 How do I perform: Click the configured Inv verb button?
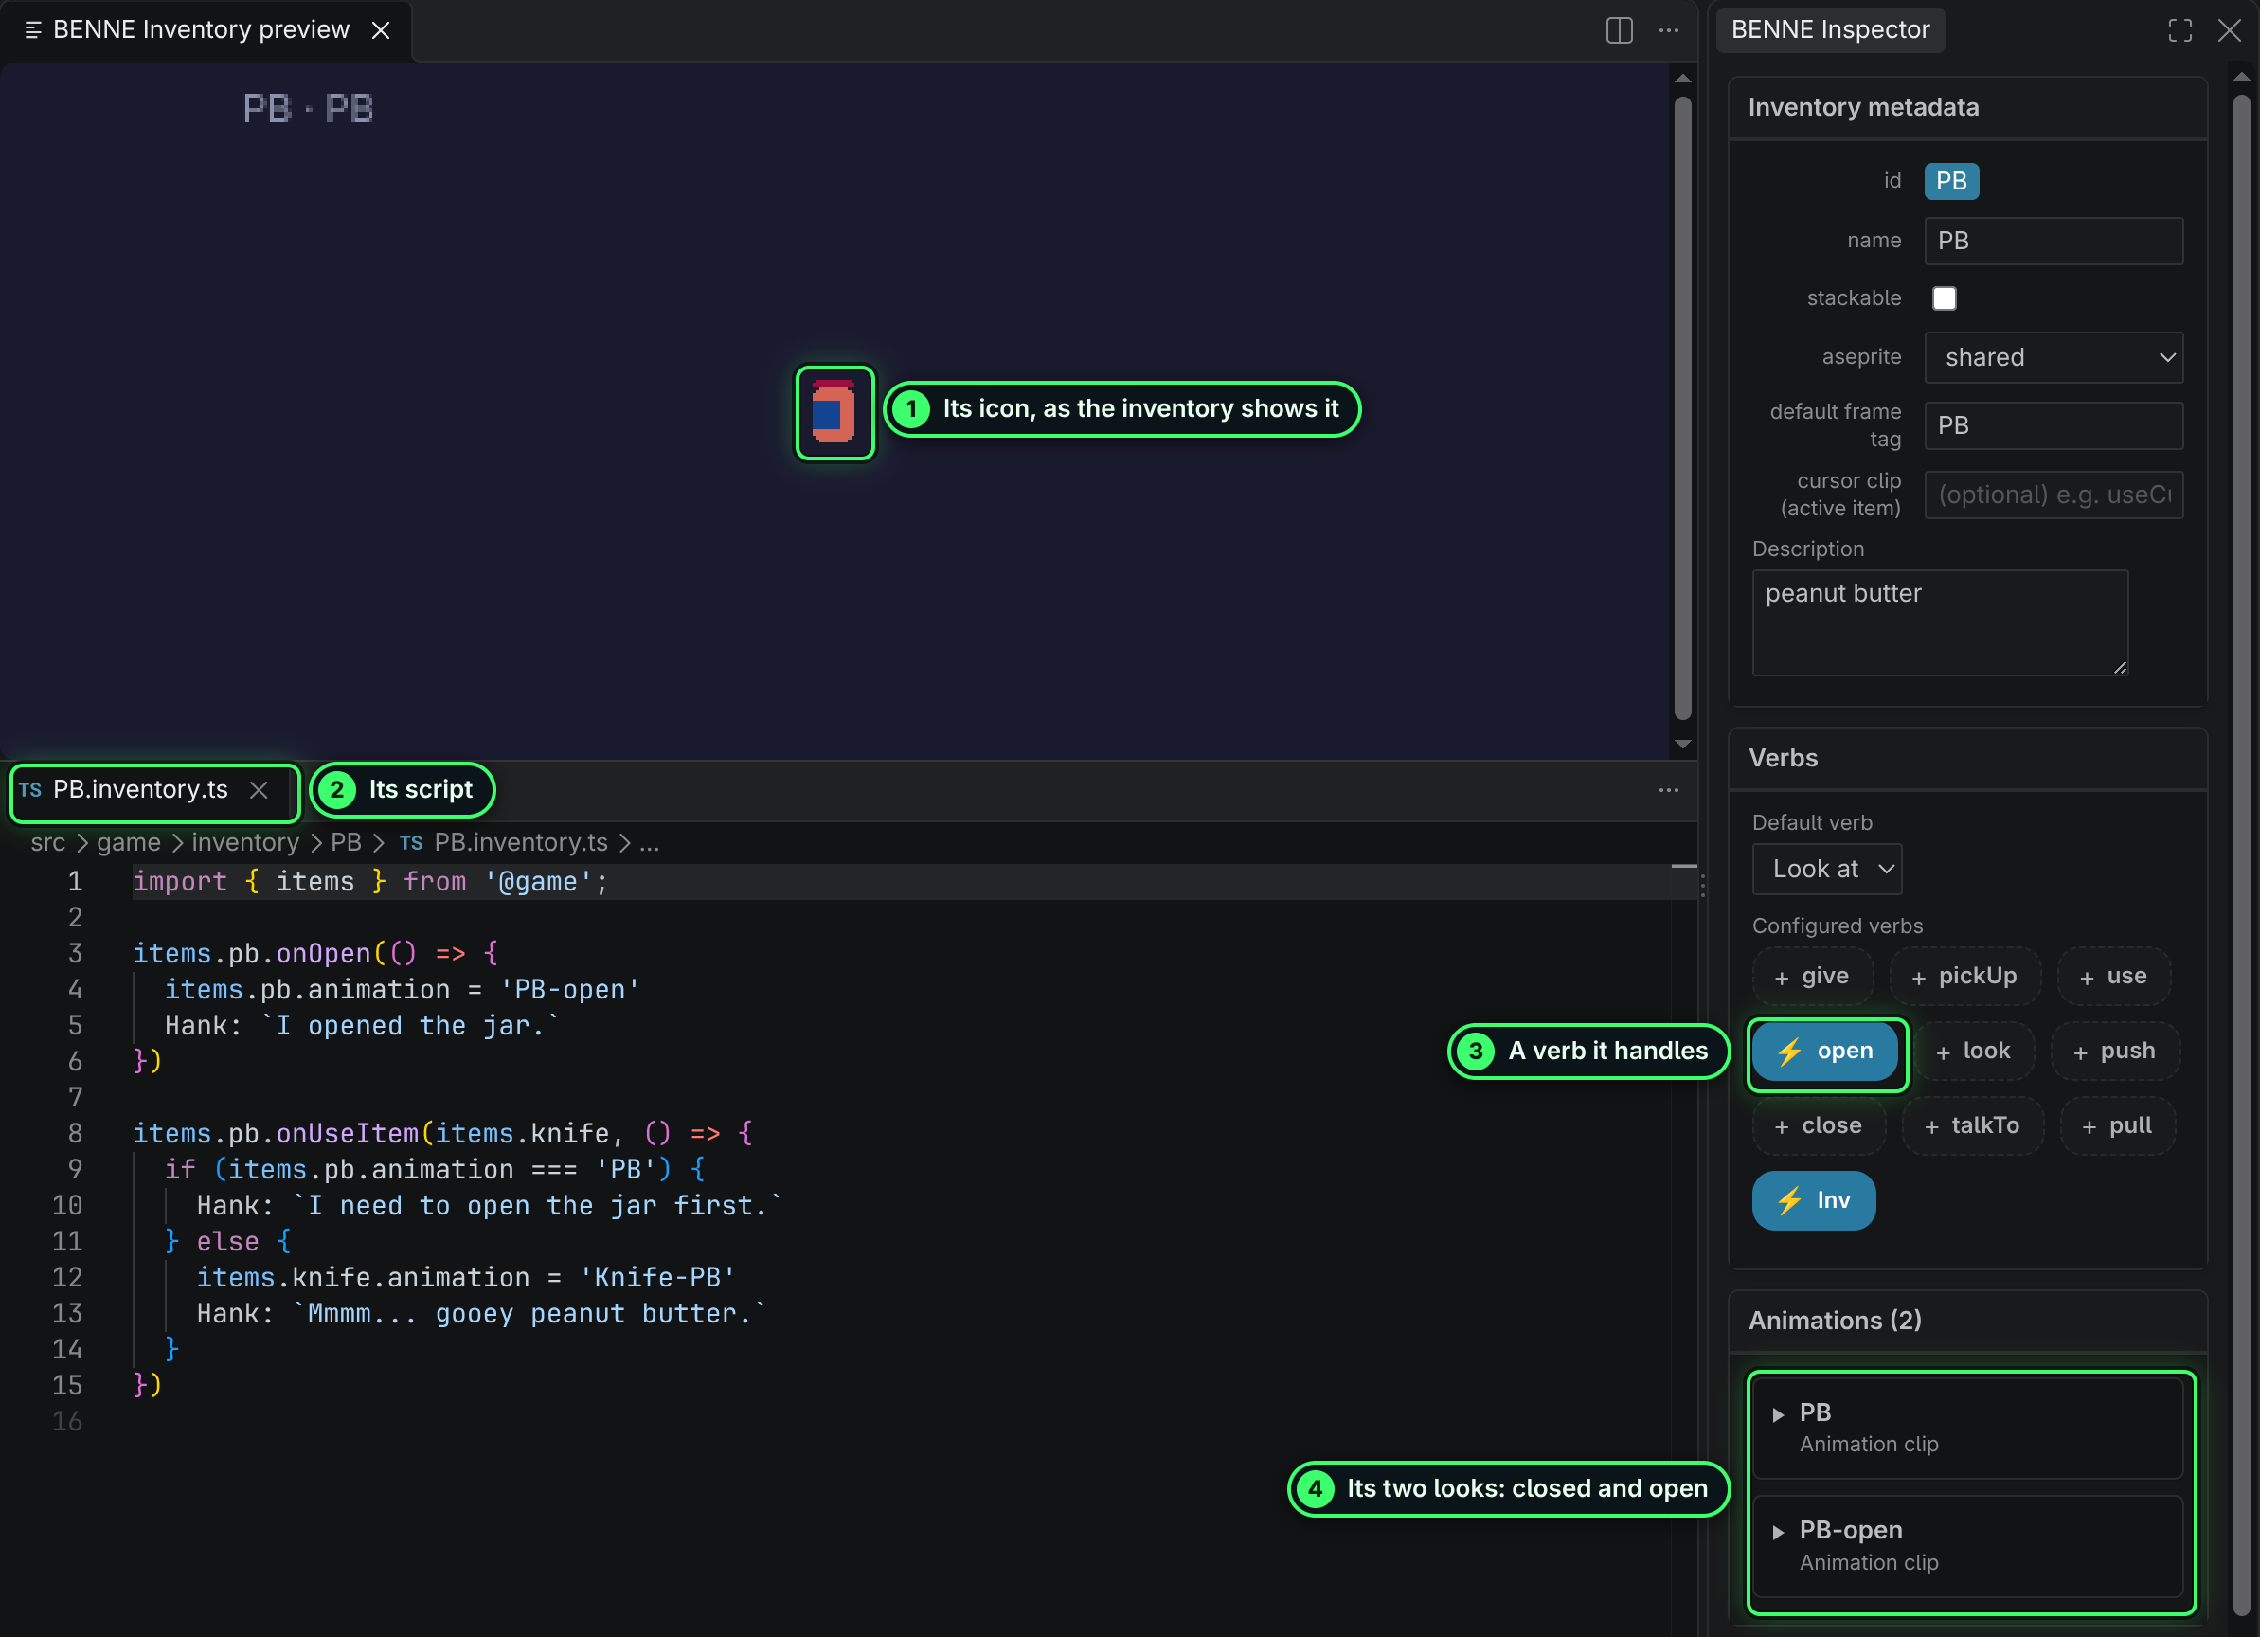point(1814,1200)
